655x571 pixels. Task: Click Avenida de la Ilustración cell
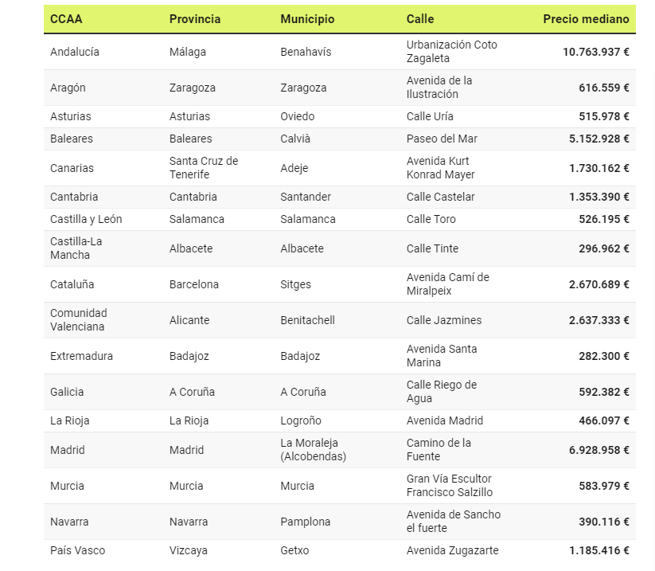point(439,88)
